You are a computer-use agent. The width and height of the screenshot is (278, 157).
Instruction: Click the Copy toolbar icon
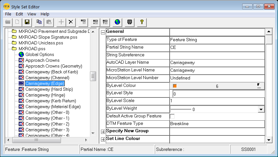pyautogui.click(x=39, y=22)
